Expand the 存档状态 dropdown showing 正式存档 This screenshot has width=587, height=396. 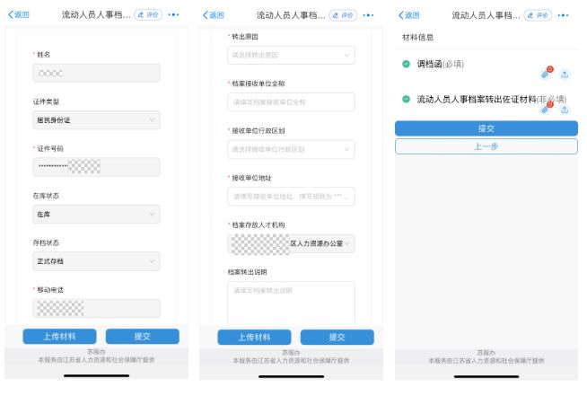click(x=96, y=261)
